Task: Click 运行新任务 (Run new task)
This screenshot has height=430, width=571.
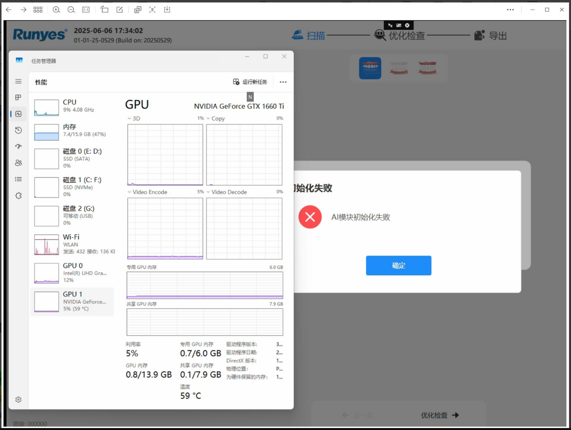Action: [x=250, y=82]
